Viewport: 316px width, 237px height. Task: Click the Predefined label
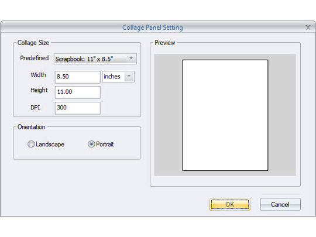tap(35, 58)
